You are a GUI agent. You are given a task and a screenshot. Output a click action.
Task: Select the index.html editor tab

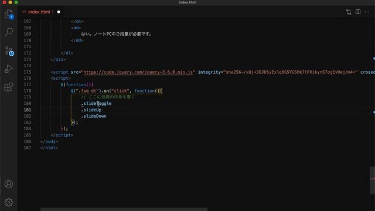[41, 12]
